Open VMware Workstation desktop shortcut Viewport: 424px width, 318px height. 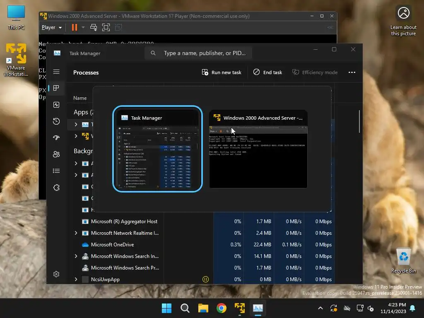pyautogui.click(x=16, y=60)
